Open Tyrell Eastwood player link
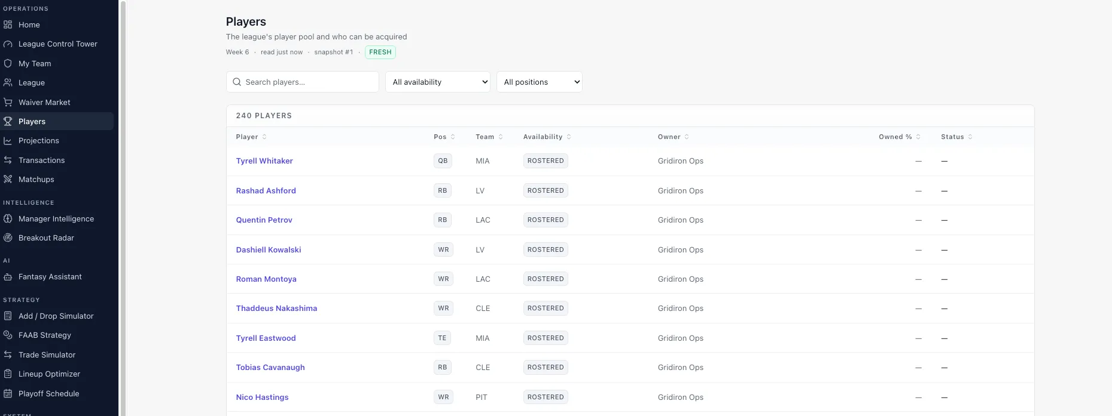Viewport: 1112px width, 416px height. tap(266, 338)
